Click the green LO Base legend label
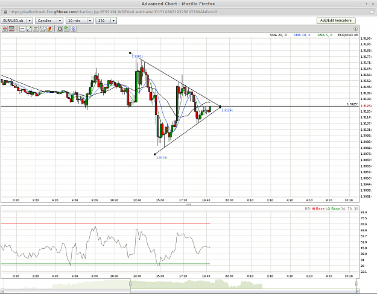 point(332,208)
